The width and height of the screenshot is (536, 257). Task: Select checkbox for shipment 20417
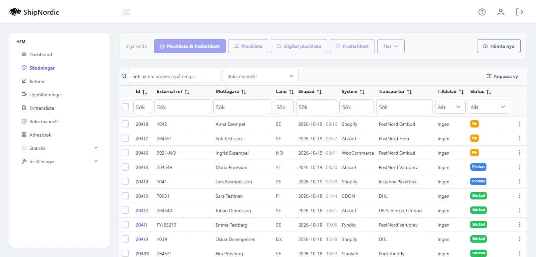coord(125,138)
